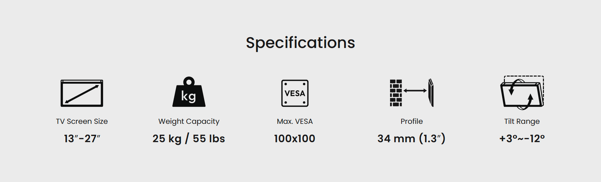The image size is (601, 182).
Task: Click the Profile label
Action: point(412,121)
